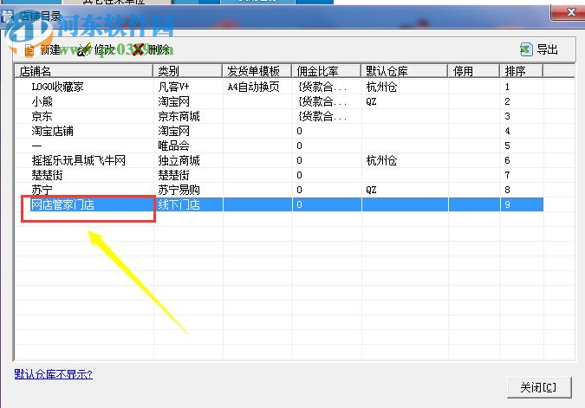This screenshot has width=585, height=408.
Task: Close the 店铺目录 dialog with X
Action: pos(571,12)
